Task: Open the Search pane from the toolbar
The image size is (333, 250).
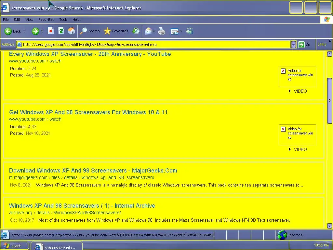Action: 90,31
